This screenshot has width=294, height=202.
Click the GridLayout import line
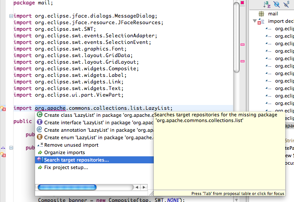pyautogui.click(x=76, y=62)
